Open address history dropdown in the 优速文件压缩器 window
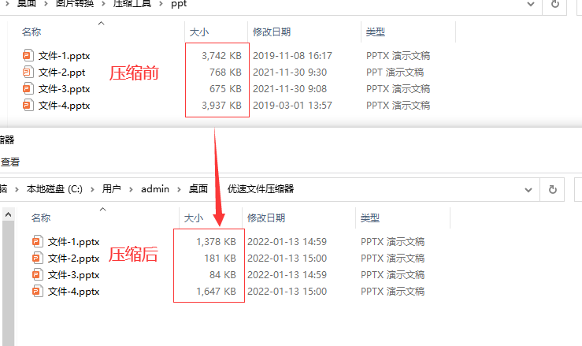The width and height of the screenshot is (582, 346). coord(528,189)
